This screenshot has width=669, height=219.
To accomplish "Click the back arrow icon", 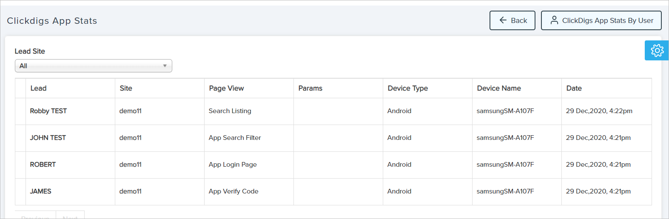I will coord(503,20).
